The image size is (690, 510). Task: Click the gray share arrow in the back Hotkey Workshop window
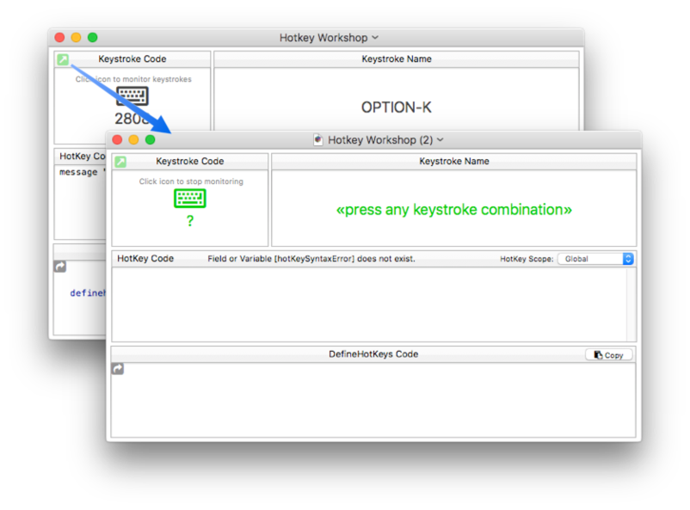click(x=60, y=267)
